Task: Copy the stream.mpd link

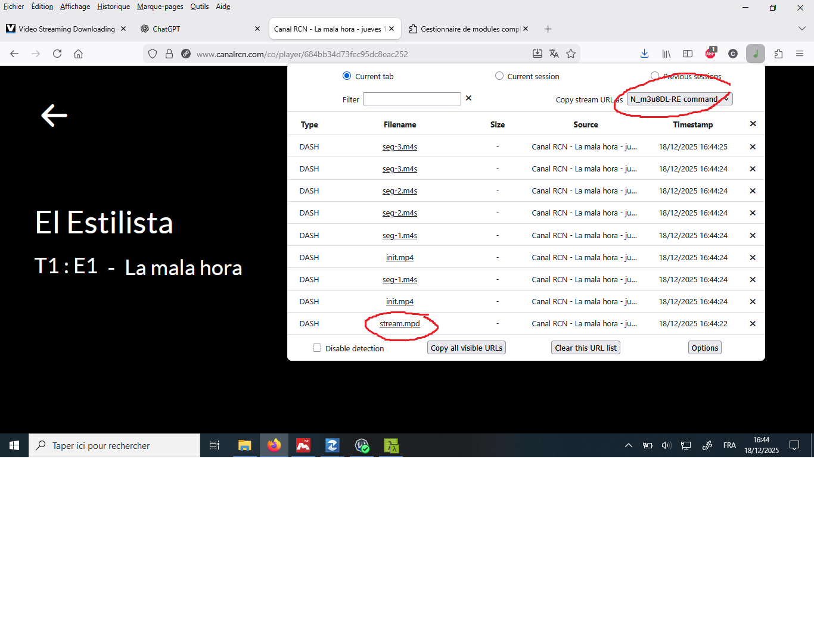Action: 400,324
